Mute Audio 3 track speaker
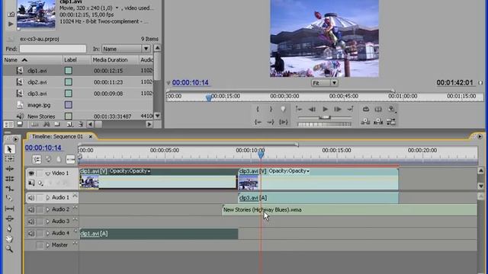The width and height of the screenshot is (488, 274). [x=30, y=221]
